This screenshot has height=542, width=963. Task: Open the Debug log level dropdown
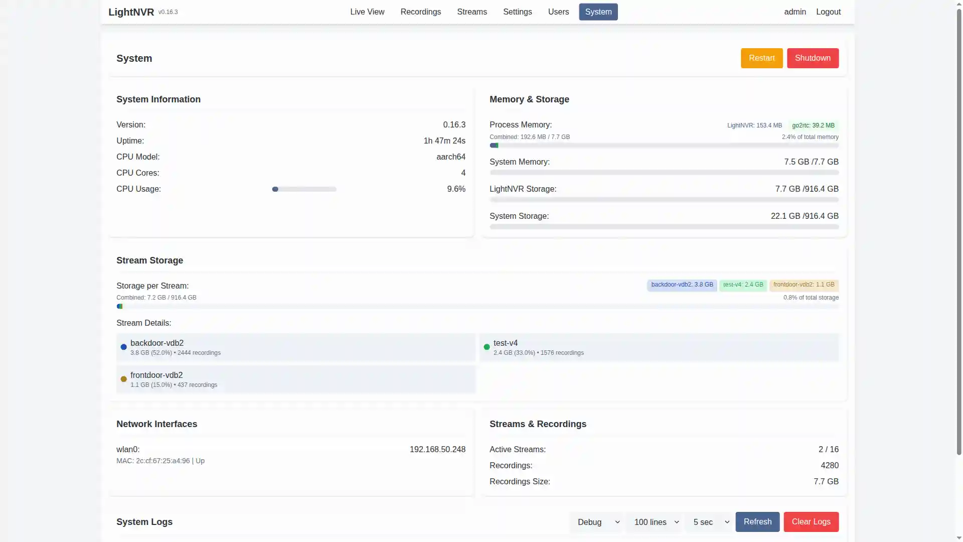598,522
